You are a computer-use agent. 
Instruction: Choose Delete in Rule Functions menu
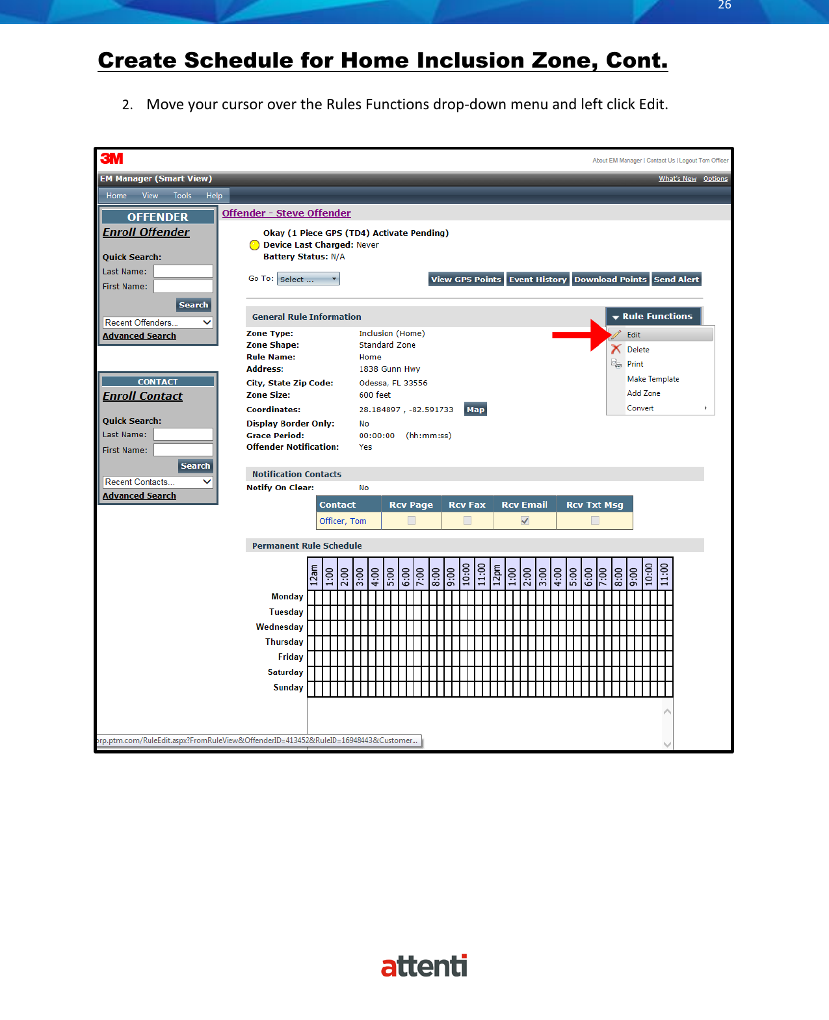click(661, 350)
